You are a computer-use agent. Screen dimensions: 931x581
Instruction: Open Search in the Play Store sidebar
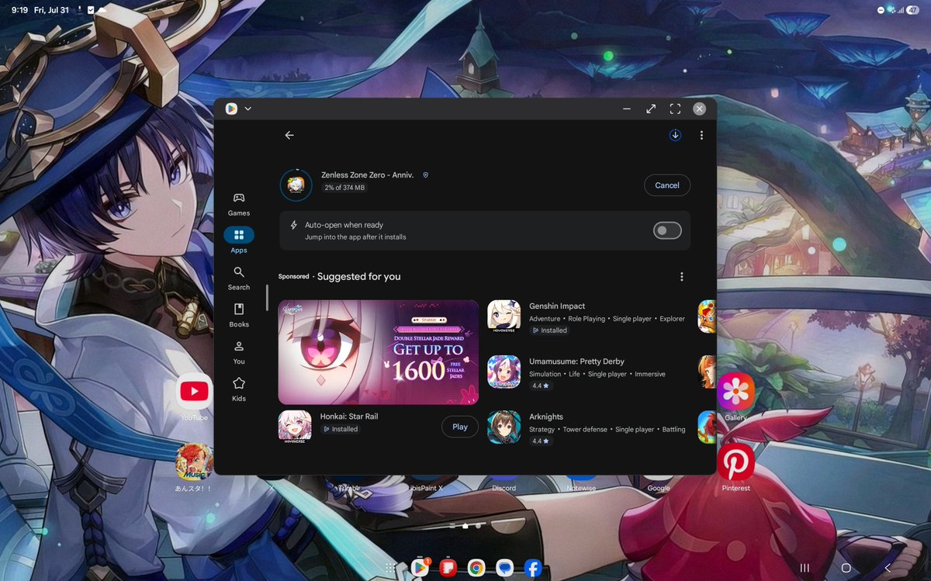[239, 278]
